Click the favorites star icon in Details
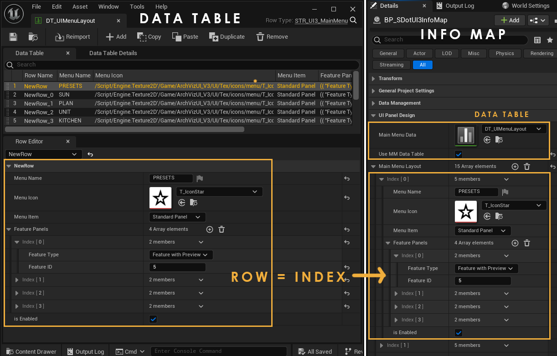The height and width of the screenshot is (356, 557). pyautogui.click(x=550, y=40)
